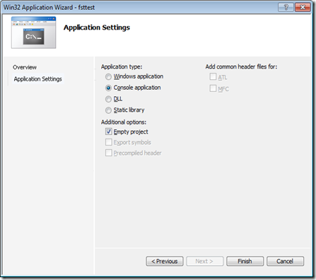Check the MFC header files box
316x280 pixels.
[x=213, y=88]
